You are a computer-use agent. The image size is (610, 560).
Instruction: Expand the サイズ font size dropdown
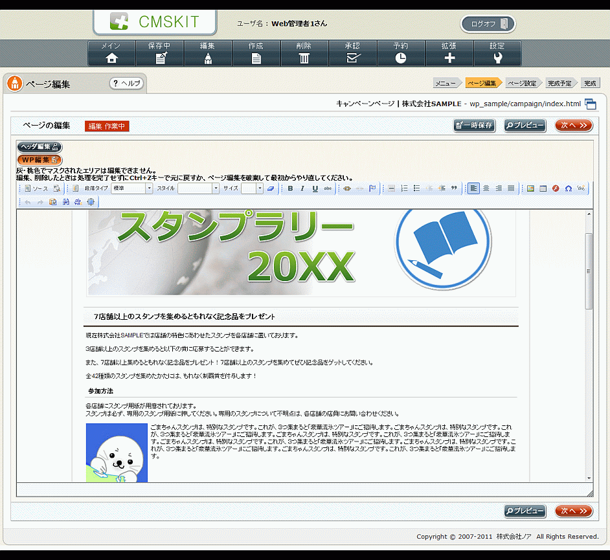tap(252, 188)
